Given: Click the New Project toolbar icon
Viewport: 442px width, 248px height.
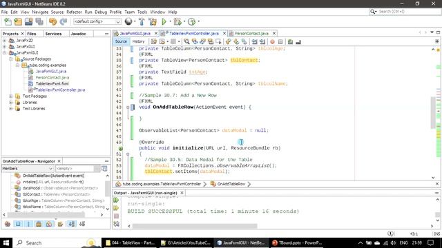Looking at the screenshot, I should coord(18,21).
